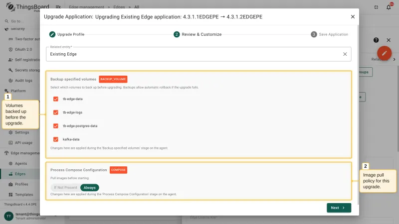Click the Profiles briefcase icon
Image resolution: width=399 pixels, height=224 pixels.
(x=10, y=184)
